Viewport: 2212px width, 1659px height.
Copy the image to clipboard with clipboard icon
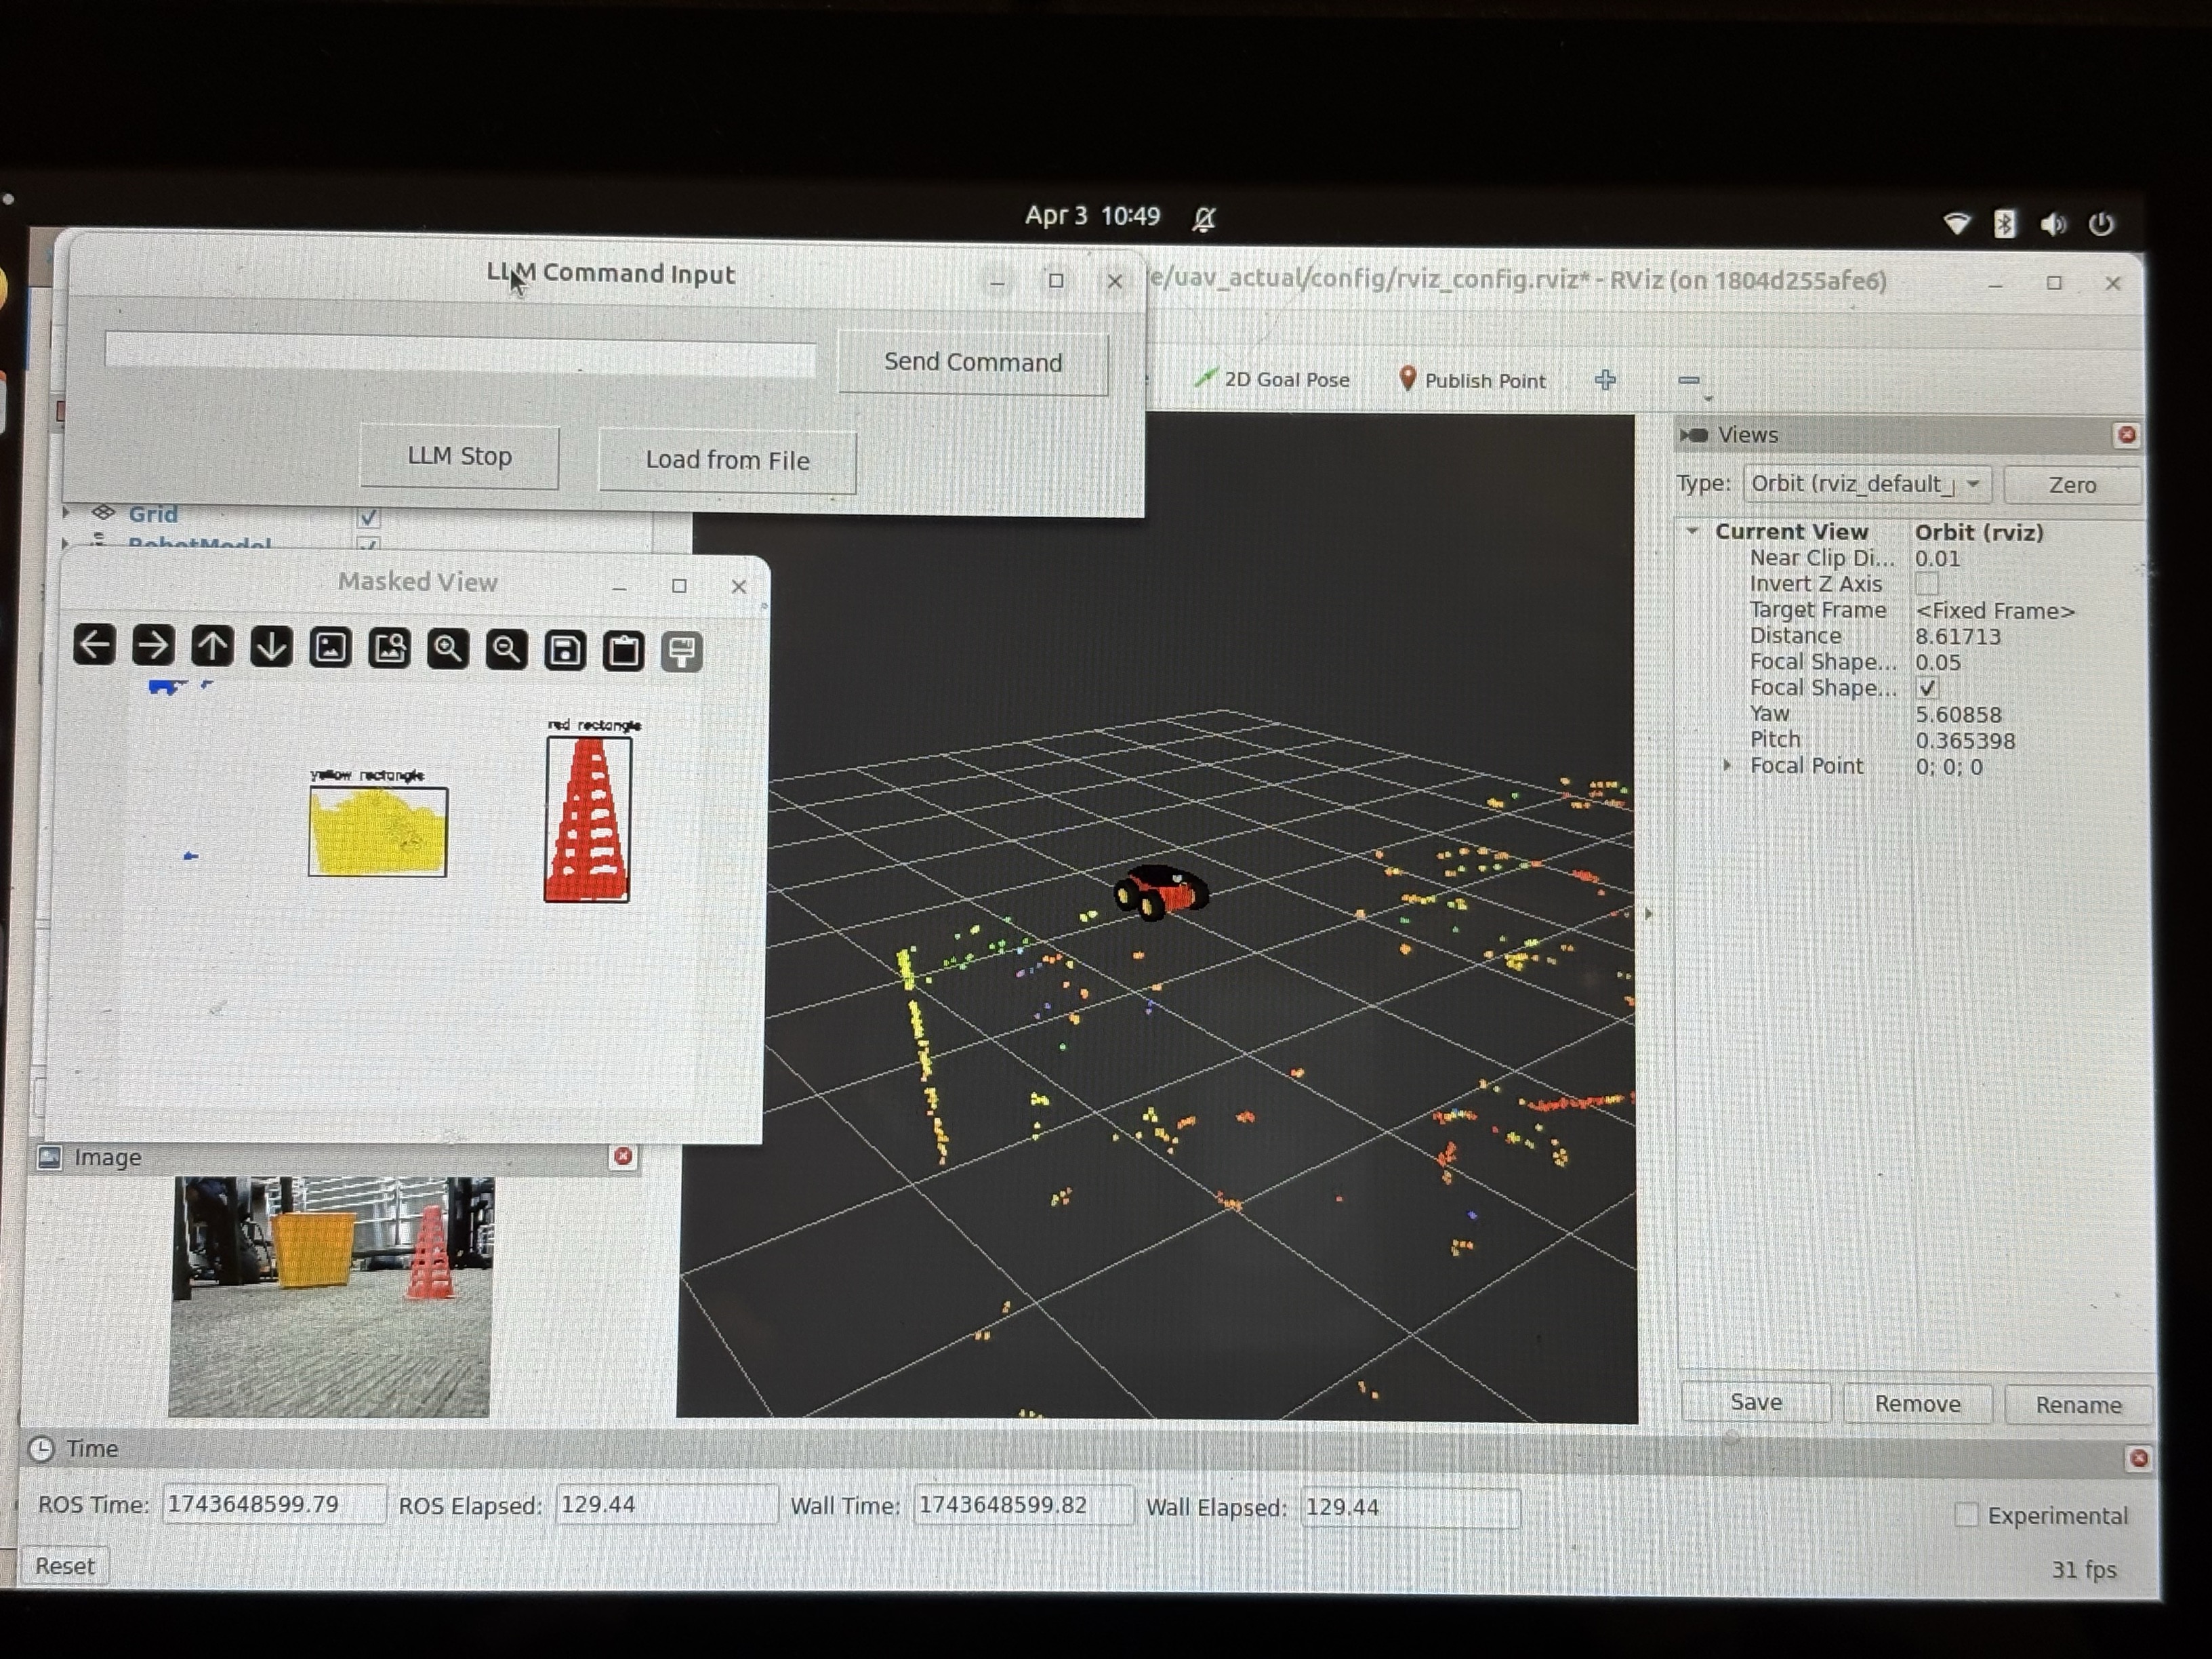point(624,652)
